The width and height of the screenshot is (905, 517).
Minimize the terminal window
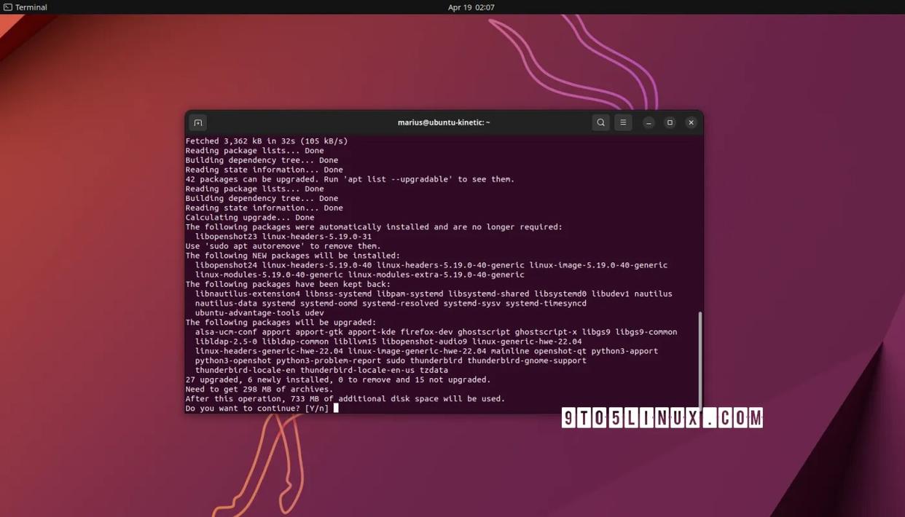(648, 122)
